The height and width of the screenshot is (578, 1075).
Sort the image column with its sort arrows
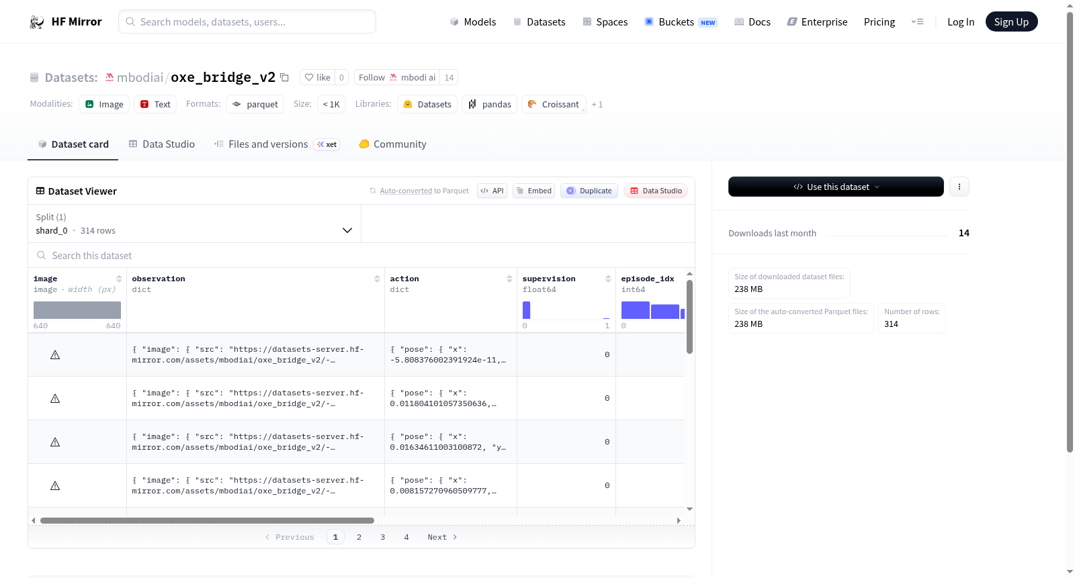click(119, 279)
